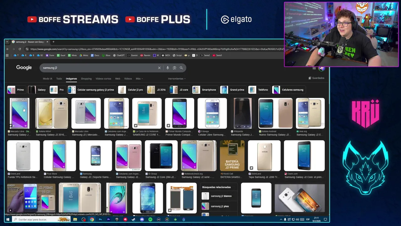
Task: Open MCH bookmark
Action: pyautogui.click(x=166, y=55)
